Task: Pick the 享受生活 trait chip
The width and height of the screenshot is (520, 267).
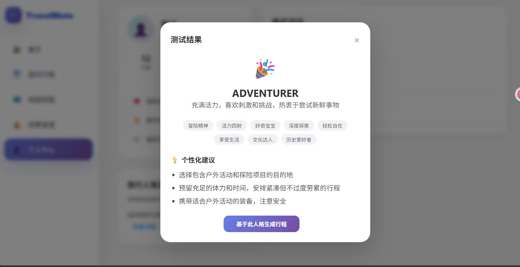Action: 229,140
